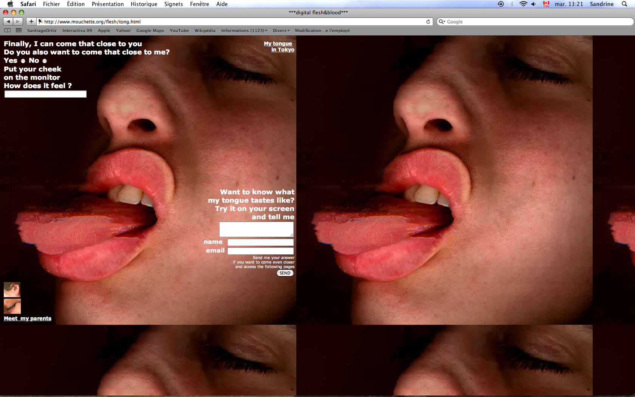Viewport: 635px width, 397px height.
Task: Click the 'Try it on your screen' text
Action: [x=255, y=209]
